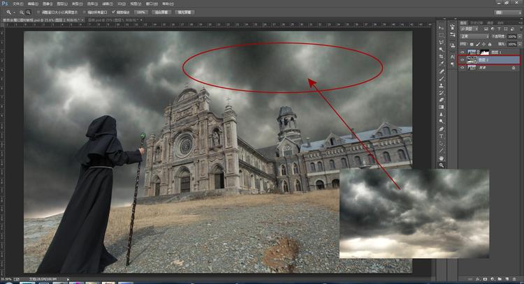
Task: Open the 图层 menu in menu bar
Action: [x=62, y=3]
